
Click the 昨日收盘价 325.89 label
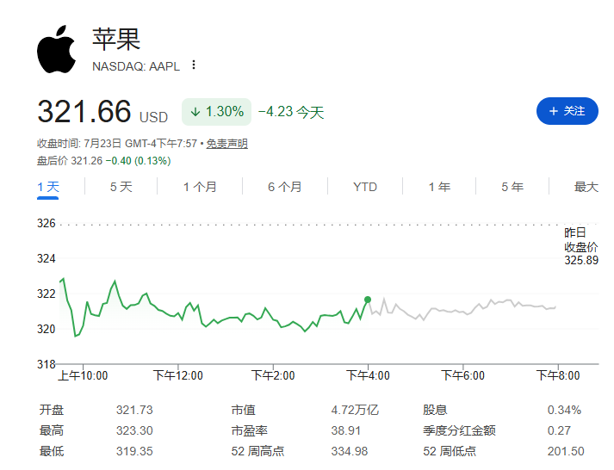tap(581, 246)
